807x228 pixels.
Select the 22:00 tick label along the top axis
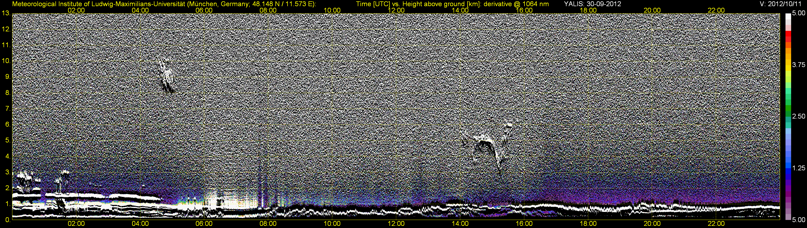(x=716, y=10)
